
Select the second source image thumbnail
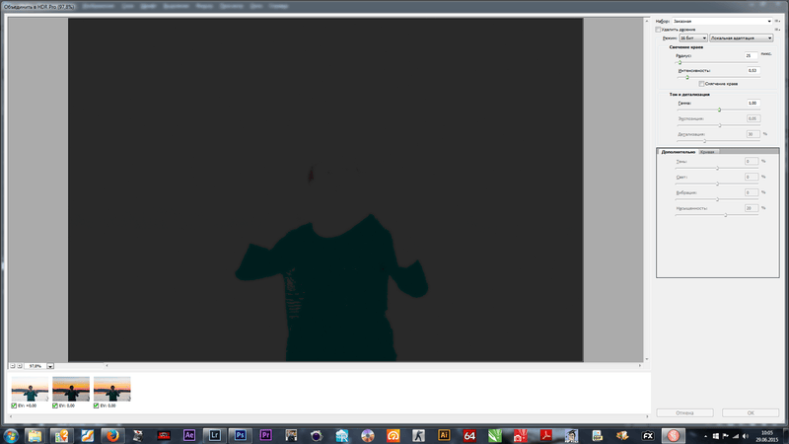click(71, 389)
